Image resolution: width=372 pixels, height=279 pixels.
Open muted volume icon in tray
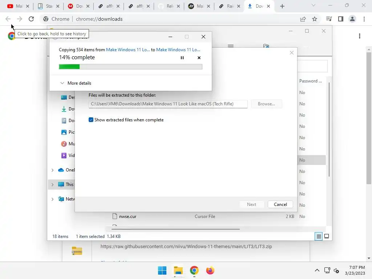point(336,270)
